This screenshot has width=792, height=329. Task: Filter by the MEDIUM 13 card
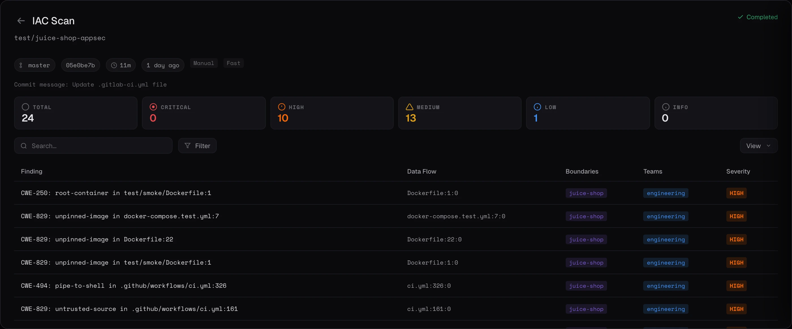(x=460, y=113)
